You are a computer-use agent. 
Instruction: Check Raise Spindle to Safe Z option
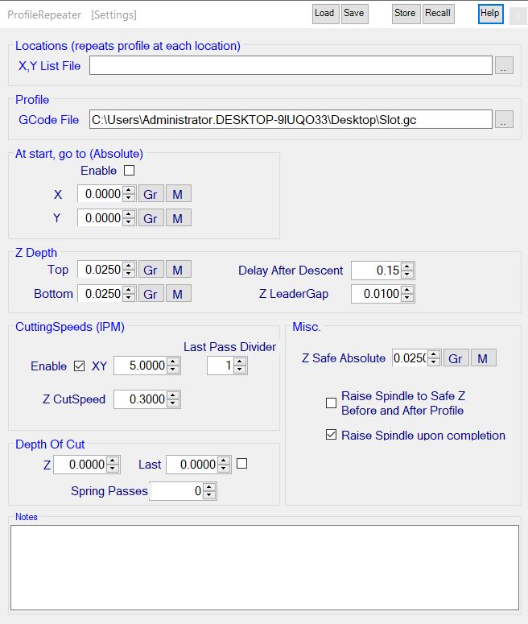[331, 403]
